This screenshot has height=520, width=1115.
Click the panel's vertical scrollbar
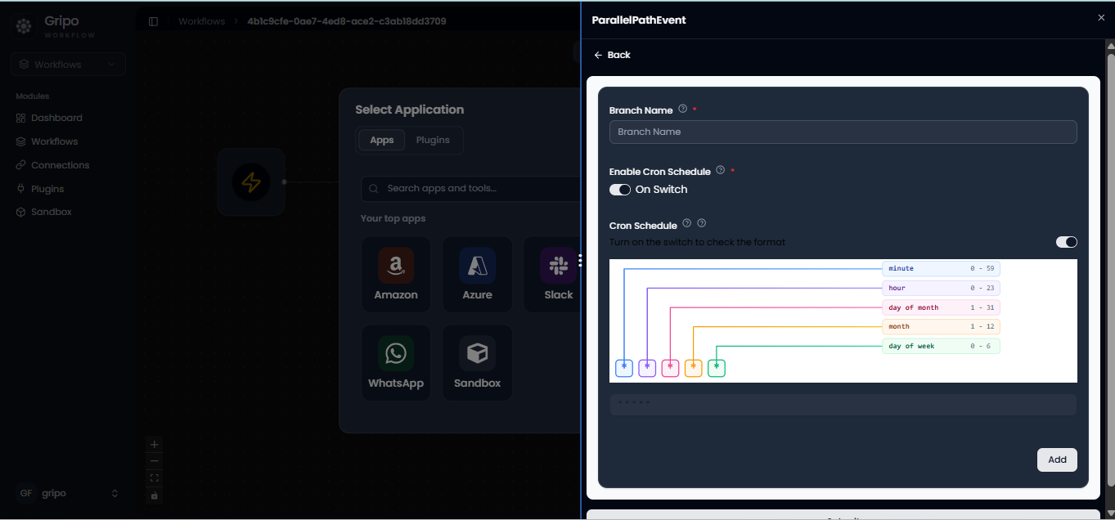coord(1110,270)
